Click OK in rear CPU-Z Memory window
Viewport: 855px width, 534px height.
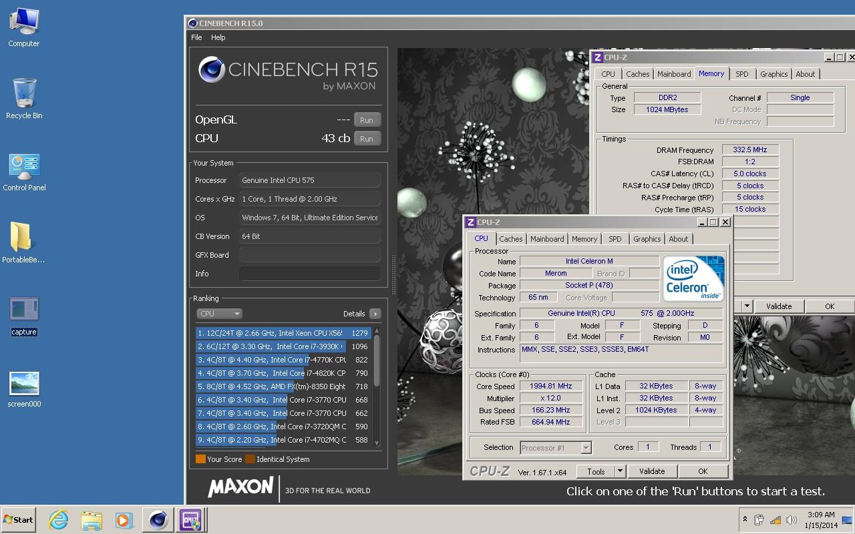point(830,306)
